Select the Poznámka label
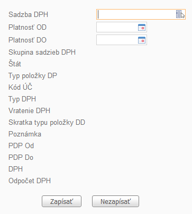Viewport: 192px width, 214px height. point(25,134)
